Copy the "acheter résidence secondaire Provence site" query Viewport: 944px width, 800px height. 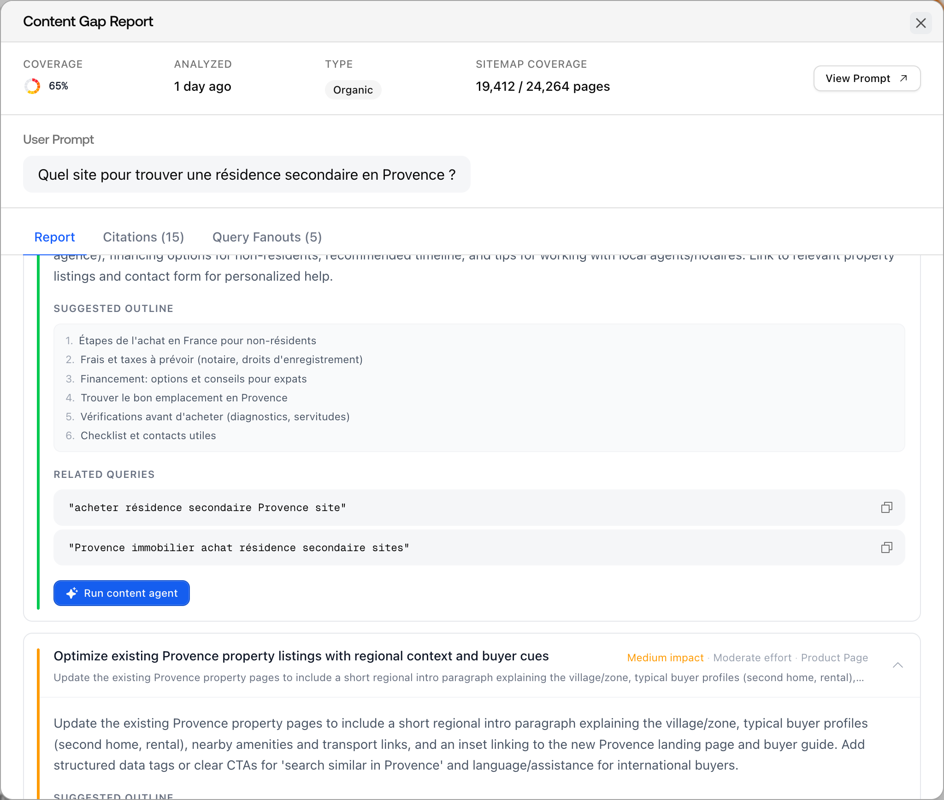[886, 507]
